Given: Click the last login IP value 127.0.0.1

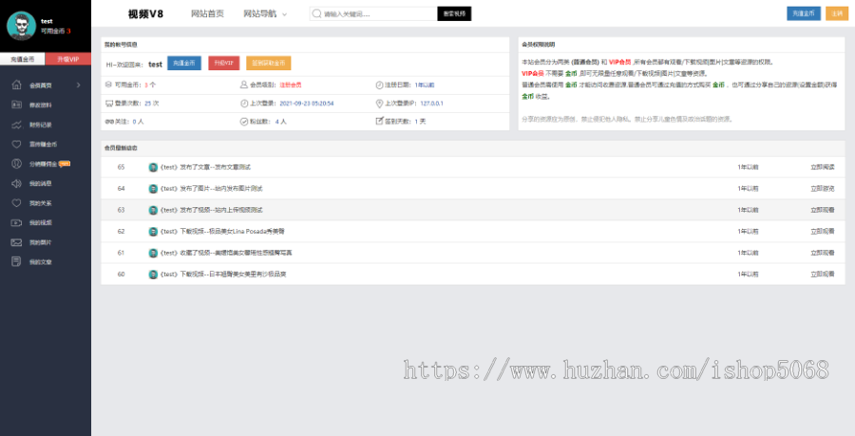Looking at the screenshot, I should [x=432, y=103].
